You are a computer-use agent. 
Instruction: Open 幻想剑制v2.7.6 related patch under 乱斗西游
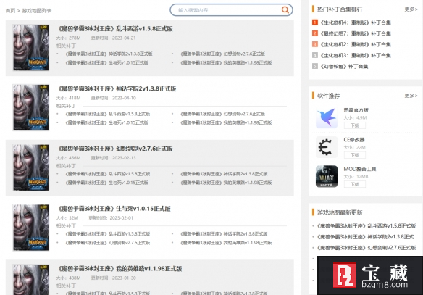tap(223, 54)
